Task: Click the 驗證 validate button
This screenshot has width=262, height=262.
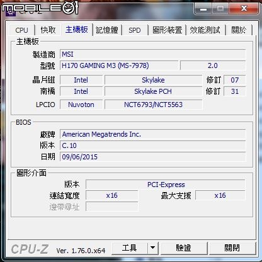Action: pyautogui.click(x=184, y=248)
